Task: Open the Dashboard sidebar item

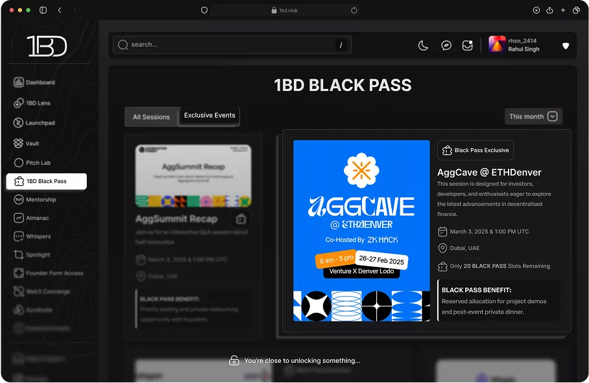Action: coord(34,82)
